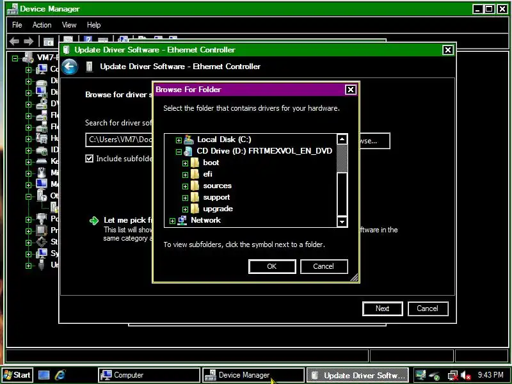Click the Update Driver Softw... taskbar button

358,375
